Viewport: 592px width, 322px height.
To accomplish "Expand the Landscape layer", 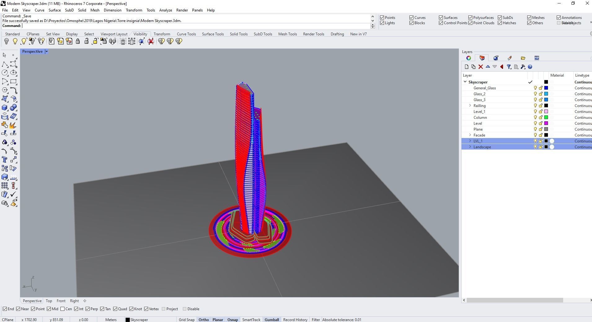I will click(470, 147).
